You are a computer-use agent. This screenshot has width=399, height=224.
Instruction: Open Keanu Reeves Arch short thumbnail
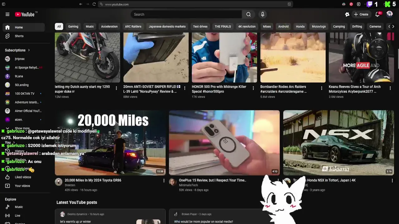pos(361,58)
